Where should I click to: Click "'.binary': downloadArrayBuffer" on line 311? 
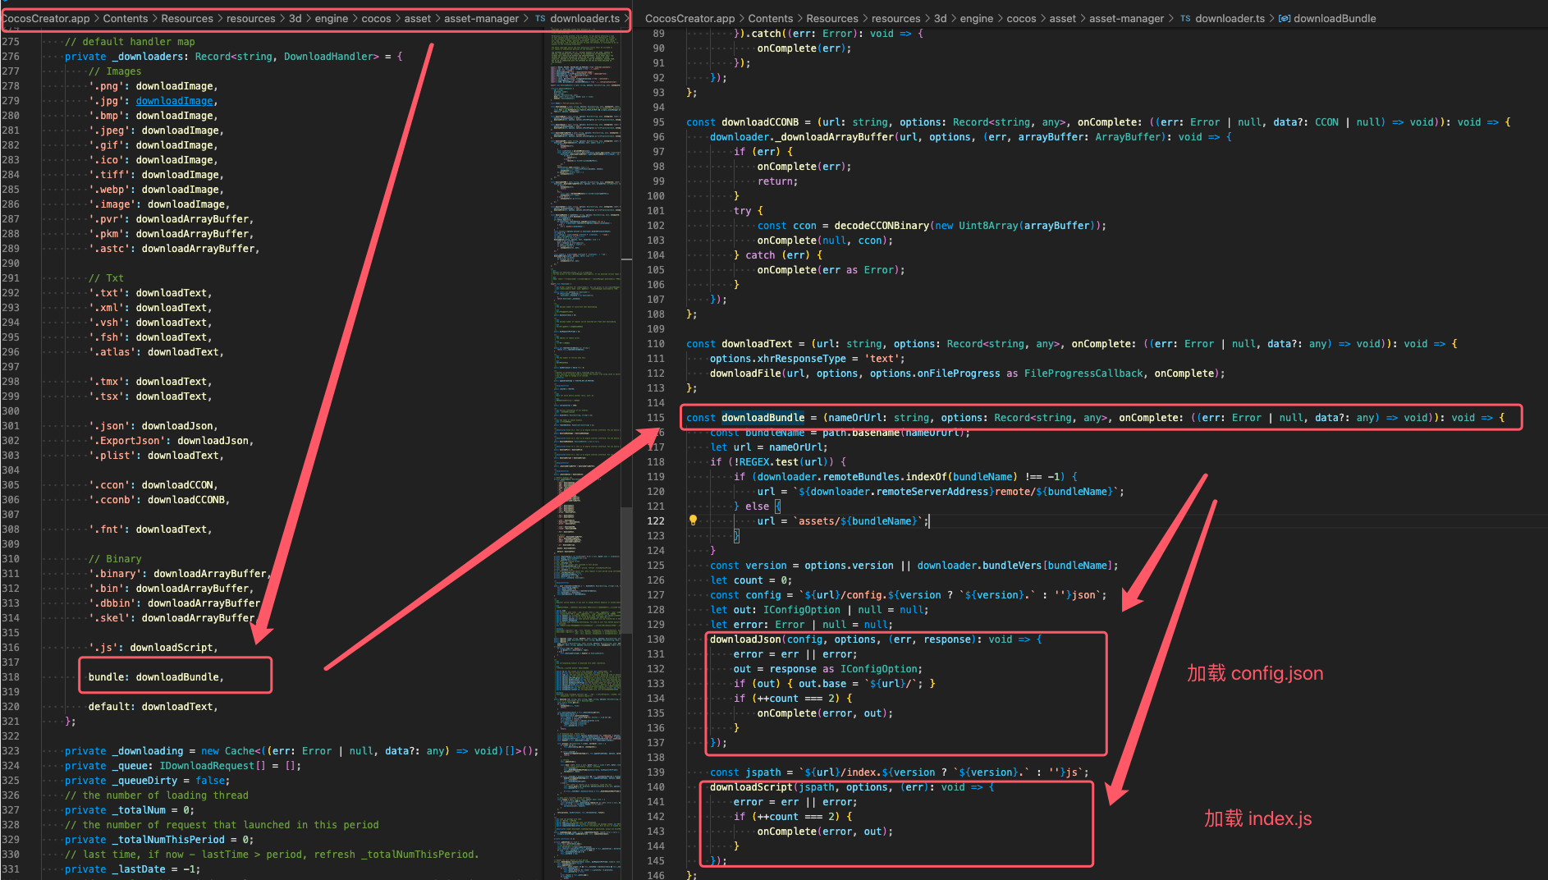[x=177, y=574]
